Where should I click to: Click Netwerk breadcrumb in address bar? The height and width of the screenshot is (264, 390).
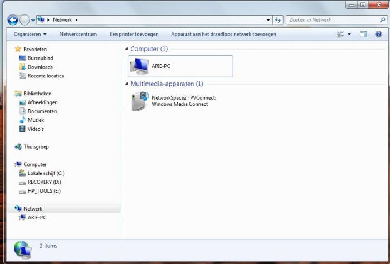[62, 20]
